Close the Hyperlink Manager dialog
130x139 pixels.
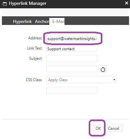(x=127, y=3)
